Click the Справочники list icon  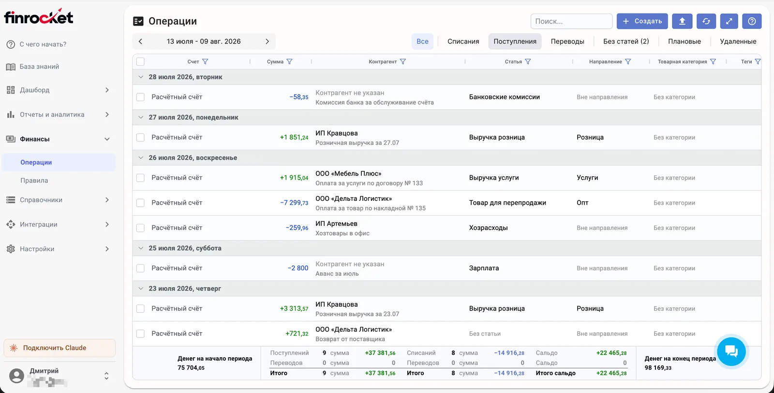coord(11,200)
